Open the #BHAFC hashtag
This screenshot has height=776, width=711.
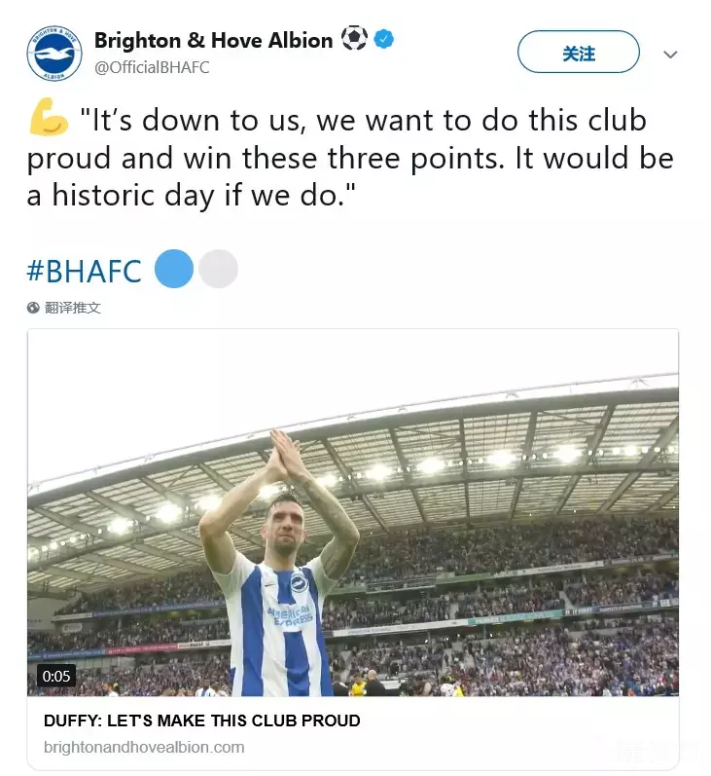click(x=85, y=270)
